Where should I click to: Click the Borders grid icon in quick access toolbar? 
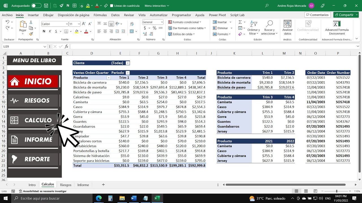click(74, 5)
